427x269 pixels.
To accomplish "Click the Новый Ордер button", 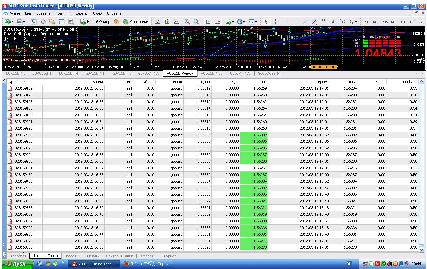I will pos(95,22).
